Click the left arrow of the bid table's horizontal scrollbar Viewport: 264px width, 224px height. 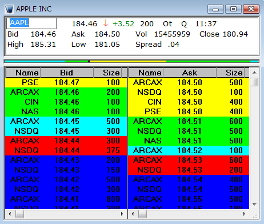point(10,214)
